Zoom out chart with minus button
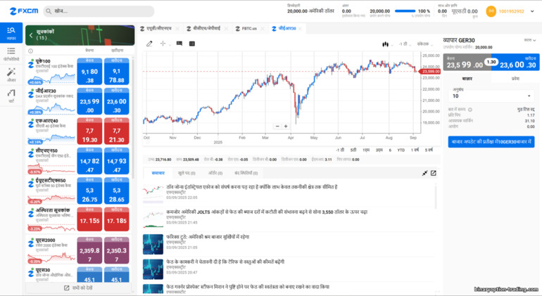 277,127
